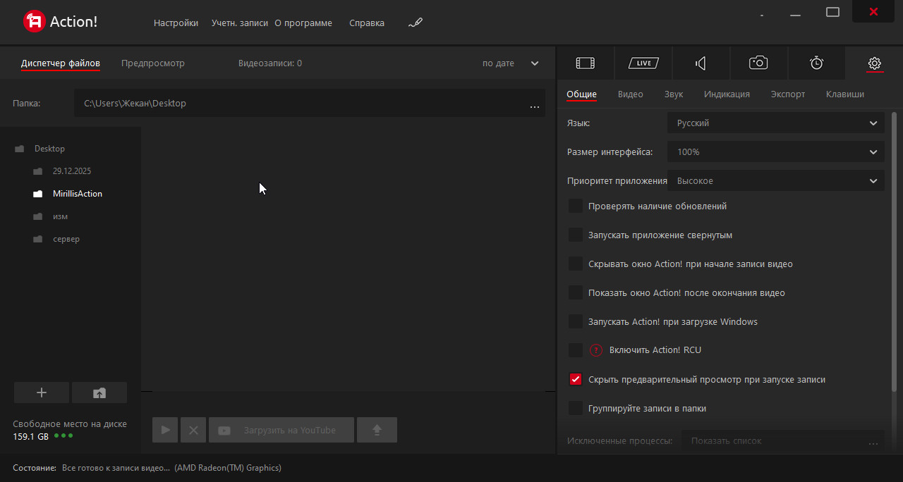Open the benchmark stopwatch icon
This screenshot has height=482, width=903.
coord(816,63)
